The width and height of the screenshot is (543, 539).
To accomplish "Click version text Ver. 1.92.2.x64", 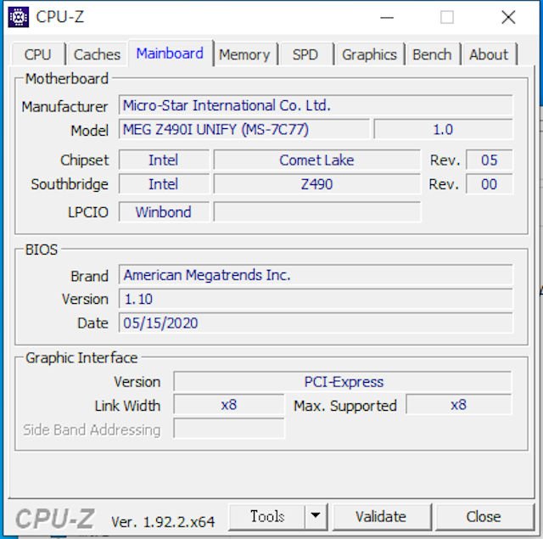I will coord(163,521).
